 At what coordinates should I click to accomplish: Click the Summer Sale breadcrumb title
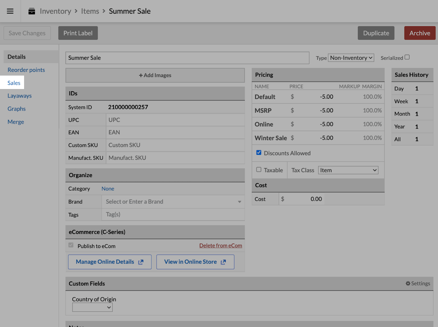click(130, 11)
